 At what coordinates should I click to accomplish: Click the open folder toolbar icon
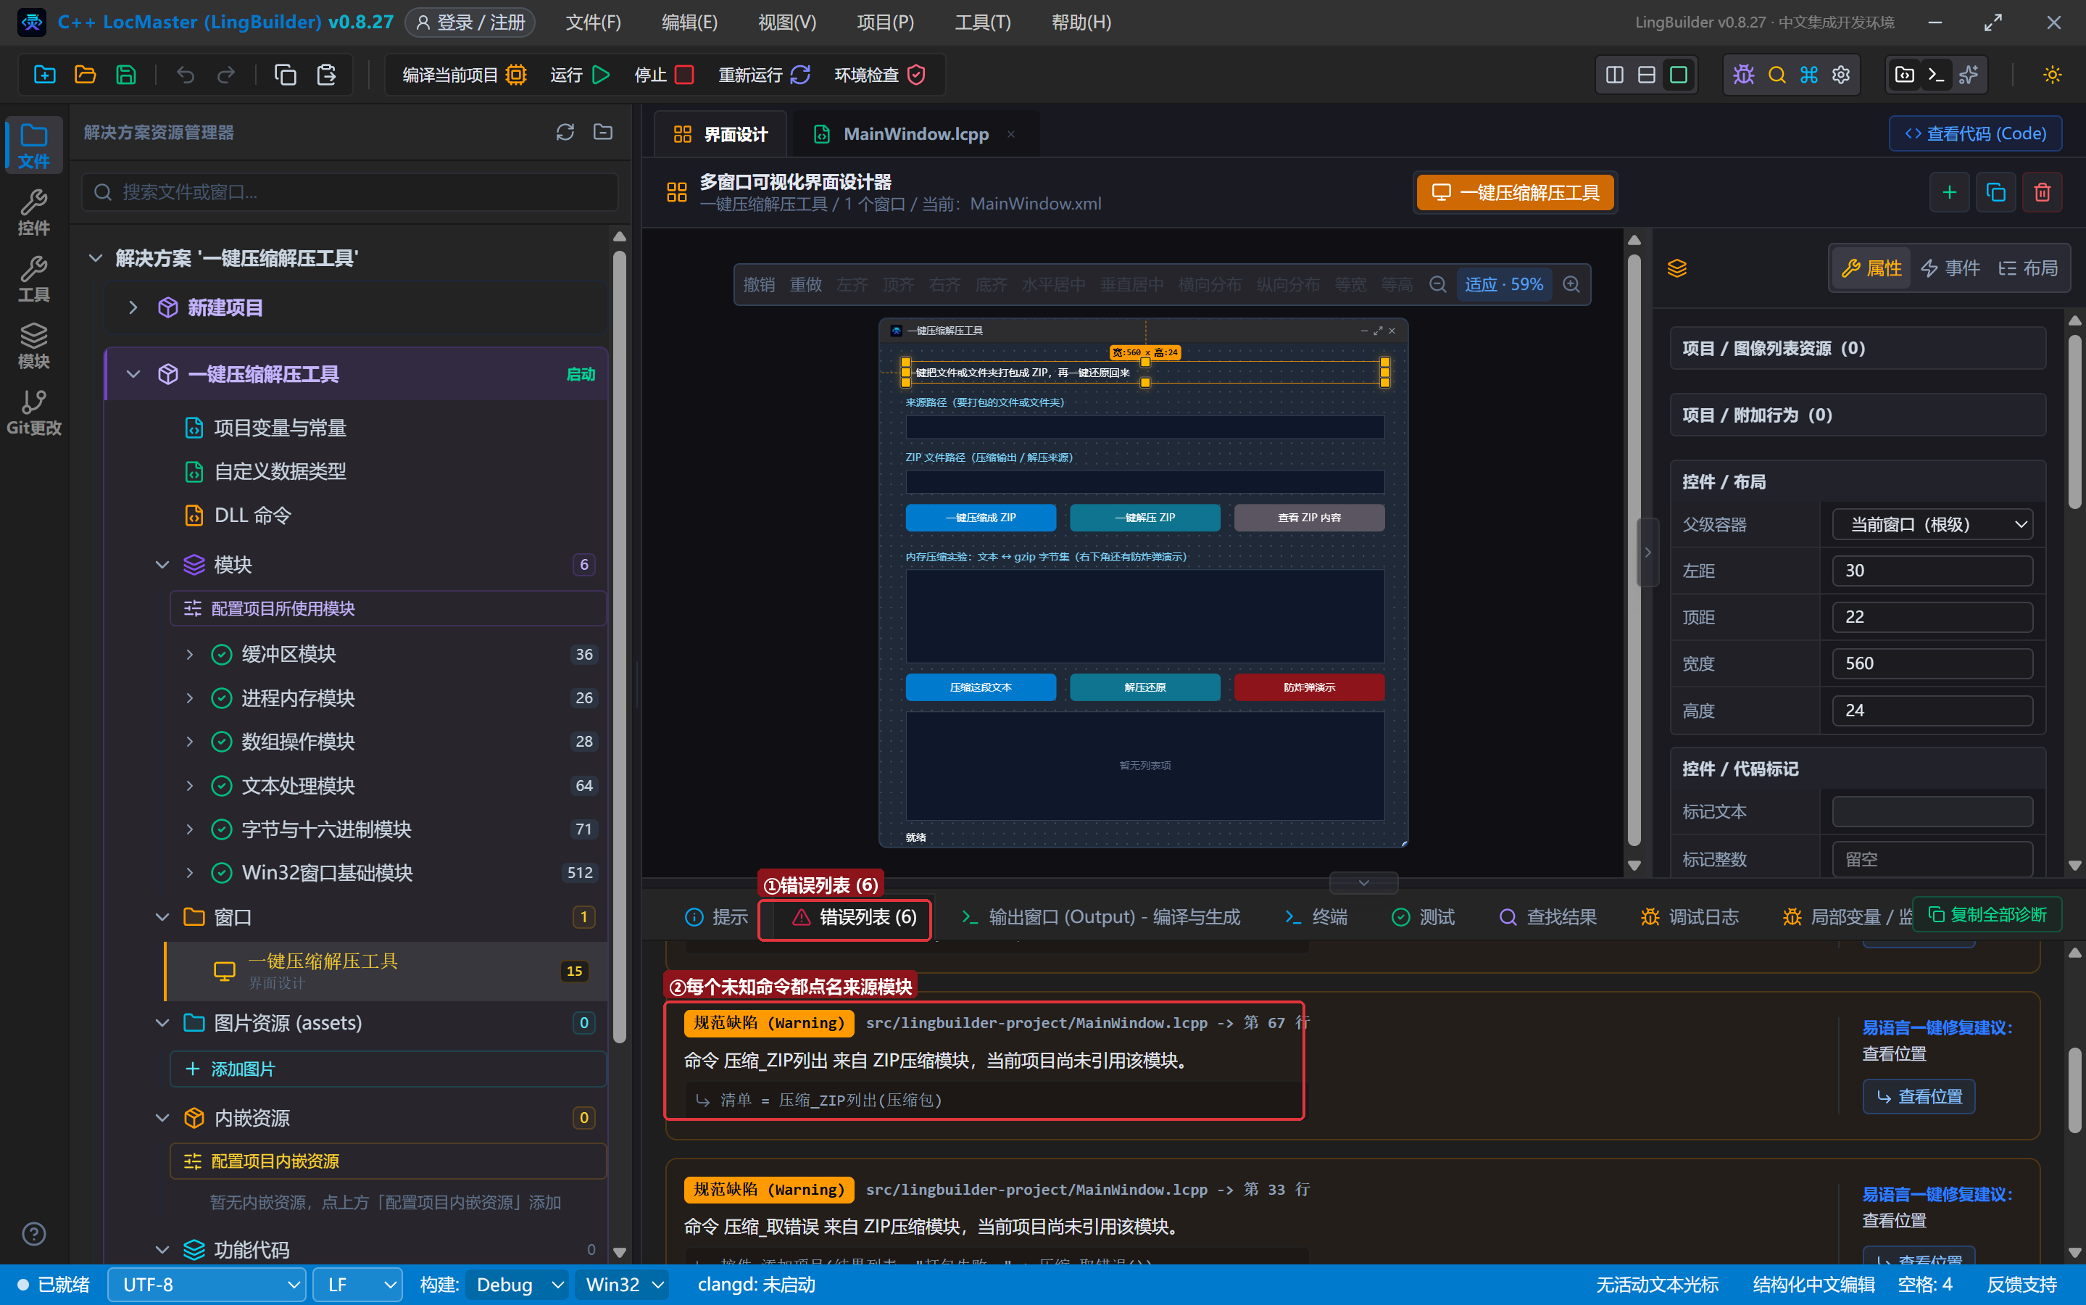point(86,75)
